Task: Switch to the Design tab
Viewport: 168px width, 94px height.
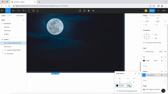Action: [145, 16]
